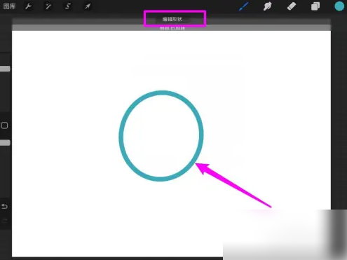Tap the square modify button in sidebar

coord(4,125)
